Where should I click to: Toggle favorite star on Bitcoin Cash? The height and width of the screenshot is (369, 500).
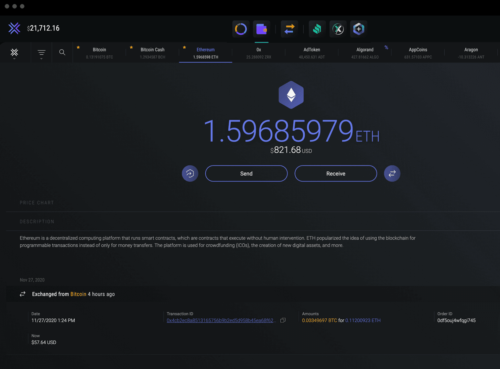point(131,47)
